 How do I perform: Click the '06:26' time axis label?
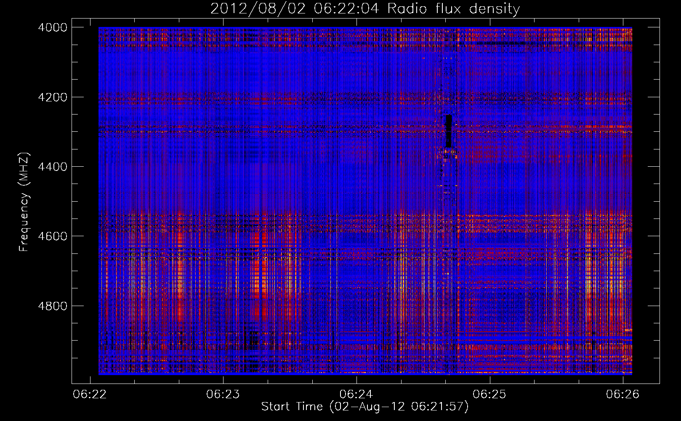pyautogui.click(x=622, y=394)
